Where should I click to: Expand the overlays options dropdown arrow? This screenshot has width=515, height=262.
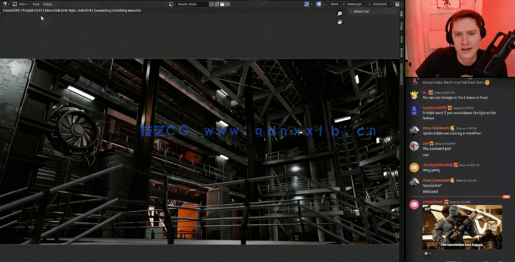(x=324, y=4)
